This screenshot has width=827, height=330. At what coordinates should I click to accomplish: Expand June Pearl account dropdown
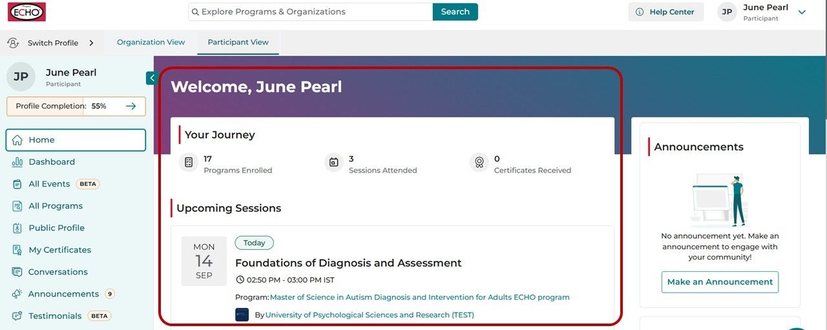tap(802, 12)
